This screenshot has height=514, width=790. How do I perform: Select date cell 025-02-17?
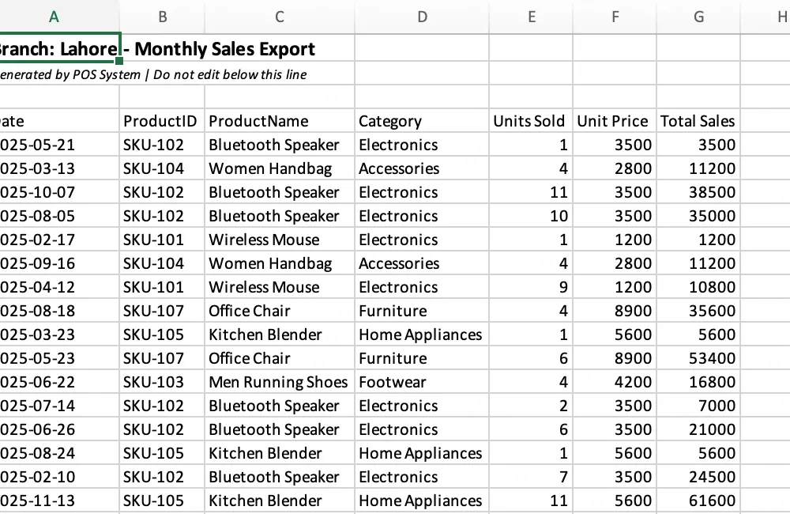point(59,240)
